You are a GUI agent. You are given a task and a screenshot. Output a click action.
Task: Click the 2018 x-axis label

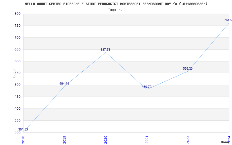[x=23, y=140]
